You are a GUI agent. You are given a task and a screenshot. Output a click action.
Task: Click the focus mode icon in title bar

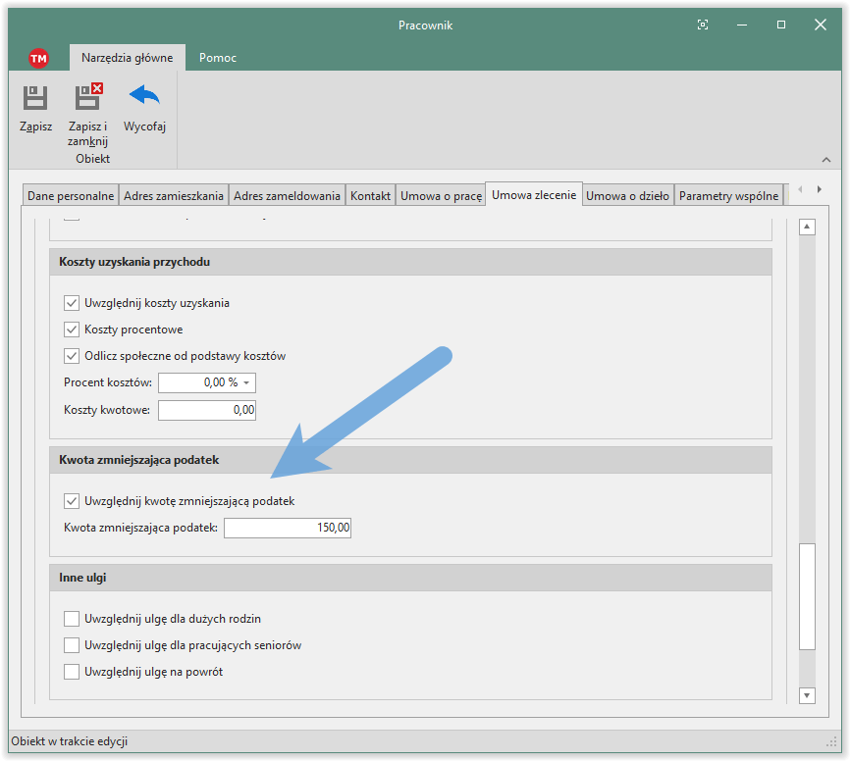[703, 25]
